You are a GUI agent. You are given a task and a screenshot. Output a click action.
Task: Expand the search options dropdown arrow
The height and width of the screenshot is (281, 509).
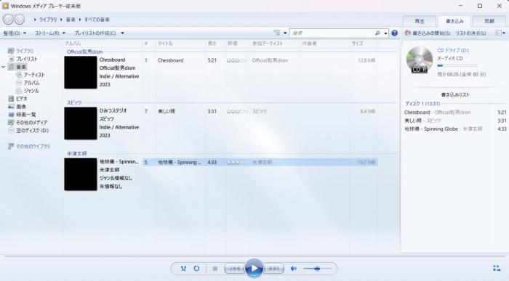(385, 33)
